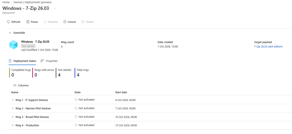Expand Ring 4 - Production row

(x=13, y=125)
